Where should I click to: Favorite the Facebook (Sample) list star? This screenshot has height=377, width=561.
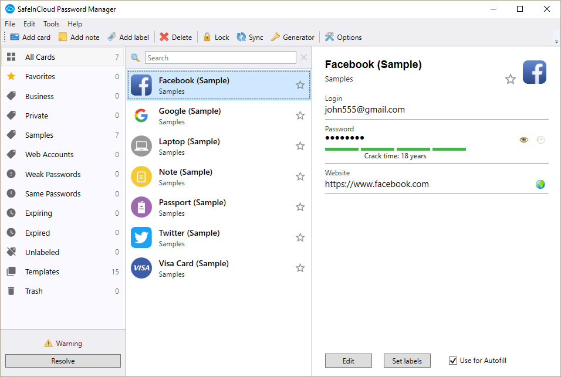point(300,84)
